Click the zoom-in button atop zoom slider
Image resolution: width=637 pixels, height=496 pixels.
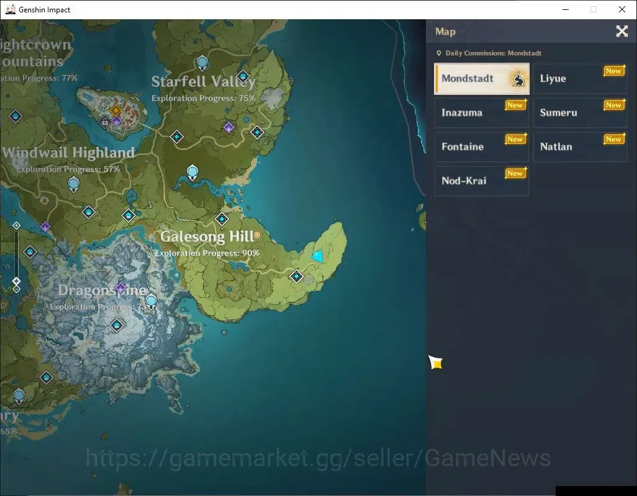point(16,226)
